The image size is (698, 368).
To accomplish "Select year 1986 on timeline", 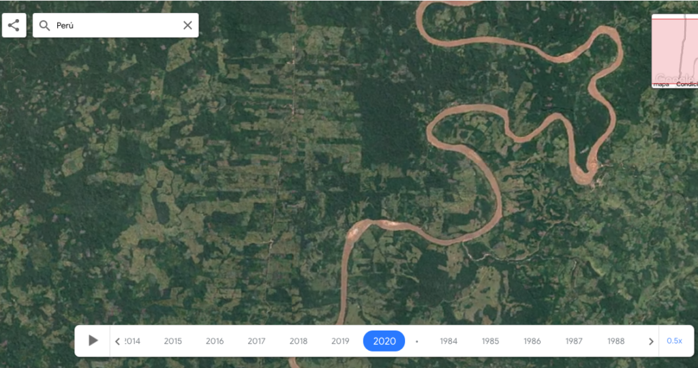I will 532,341.
